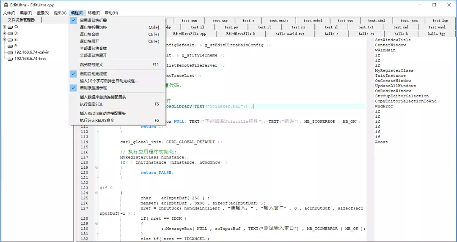Screen dimensions: 457x242
Task: Expand the D: drive tree node
Action: (x=4, y=33)
